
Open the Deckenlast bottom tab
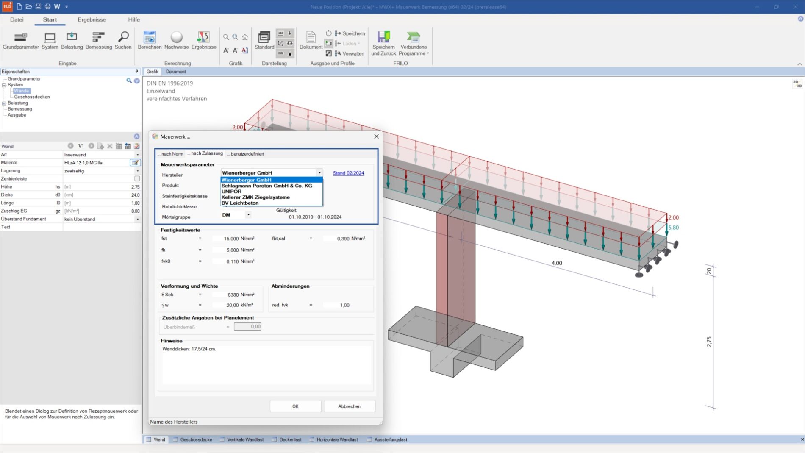286,439
